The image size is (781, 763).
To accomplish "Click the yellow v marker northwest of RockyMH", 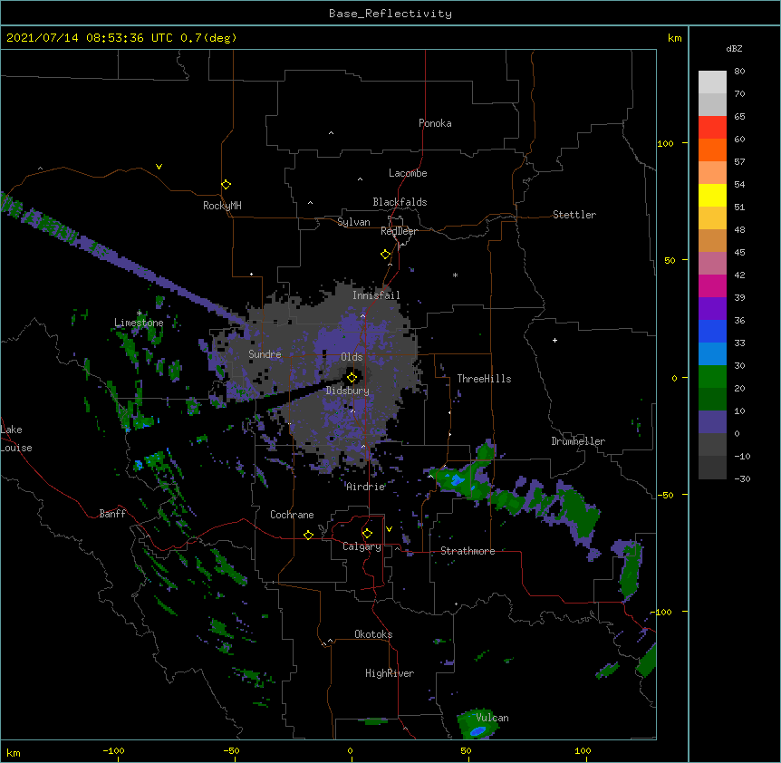I will click(x=159, y=167).
